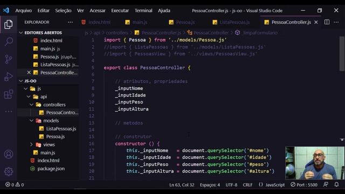Click controllers segment in breadcrumb
The width and height of the screenshot is (345, 194).
coord(117,33)
